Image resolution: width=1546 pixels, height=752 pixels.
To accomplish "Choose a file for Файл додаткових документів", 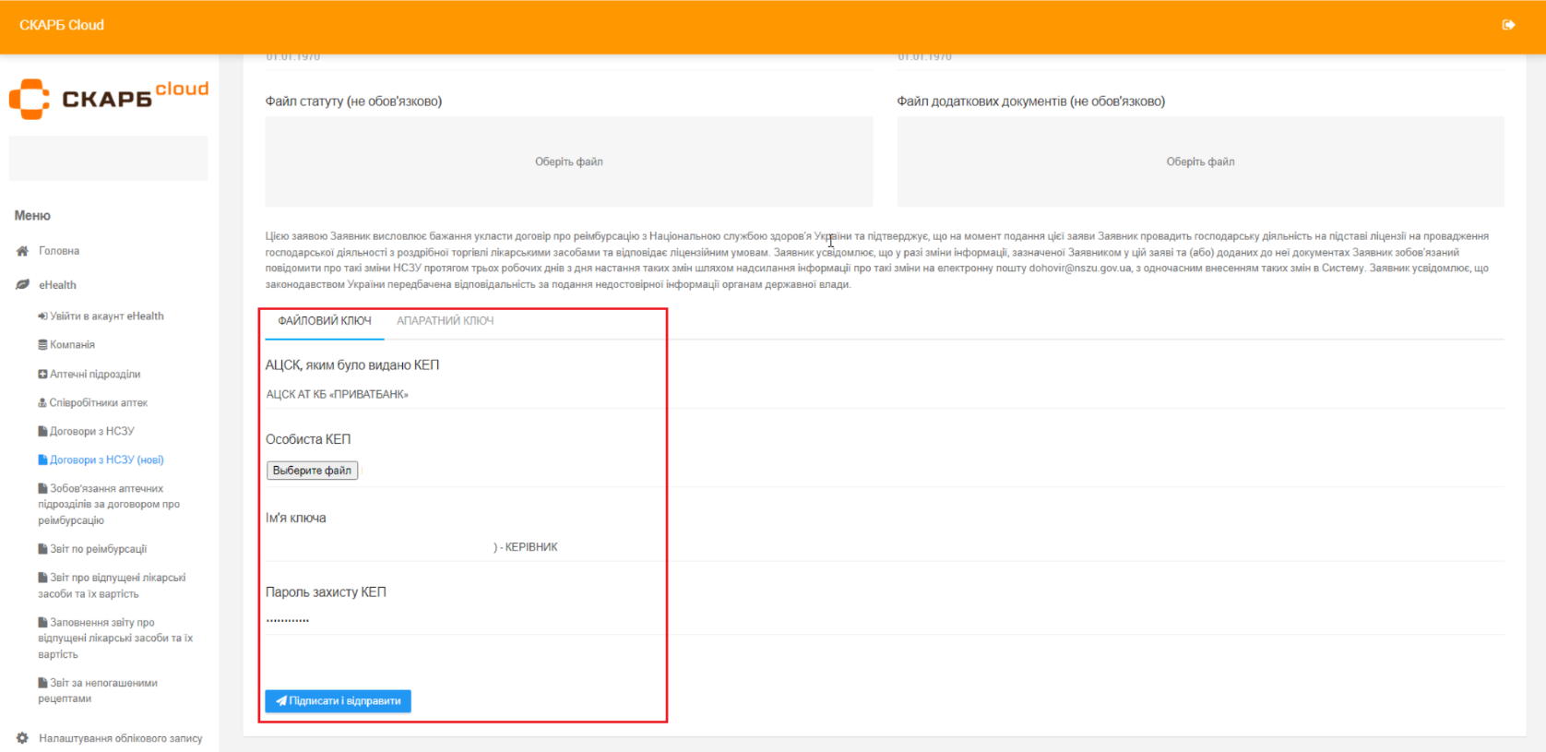I will (1199, 161).
